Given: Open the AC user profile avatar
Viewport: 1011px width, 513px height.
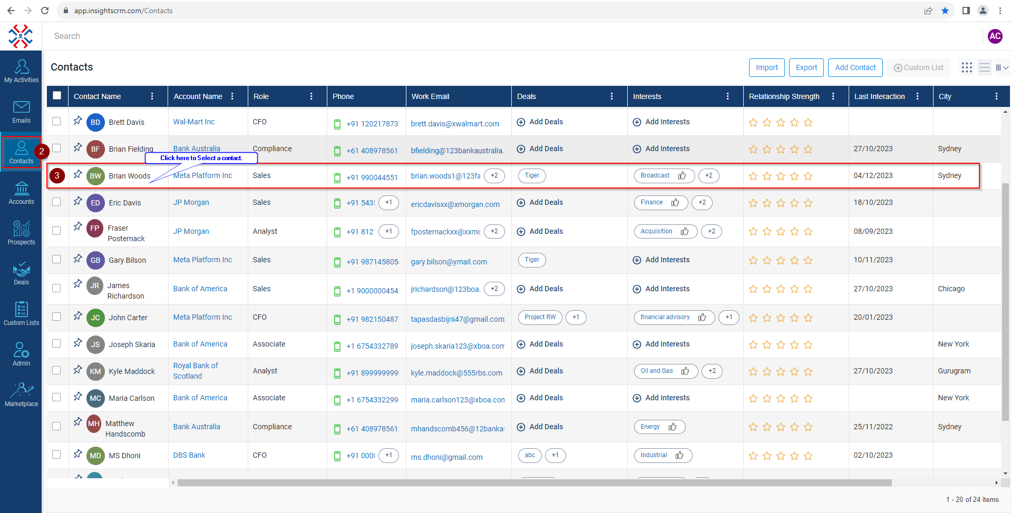Looking at the screenshot, I should 995,36.
